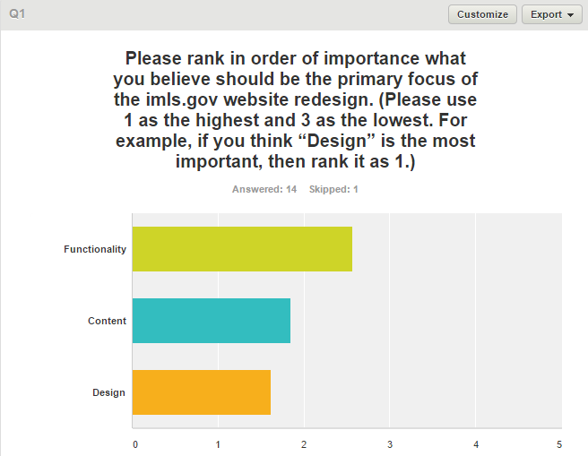
Task: Click the Design axis label
Action: point(108,392)
